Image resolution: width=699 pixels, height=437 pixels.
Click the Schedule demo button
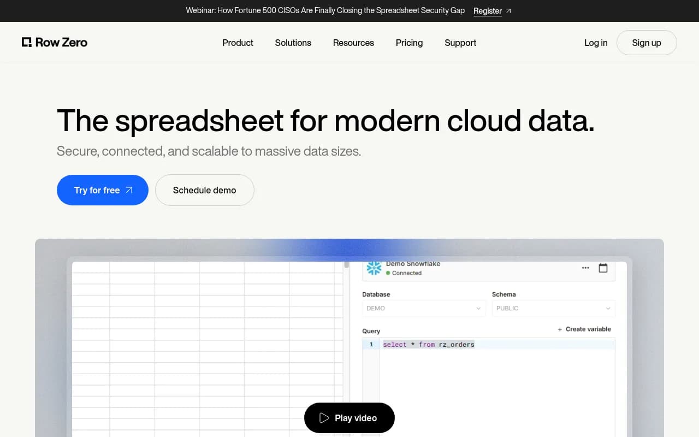point(205,190)
